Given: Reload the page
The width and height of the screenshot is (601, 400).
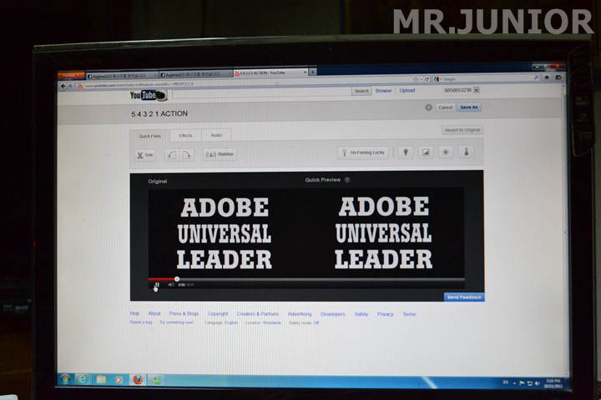Looking at the screenshot, I should 427,79.
